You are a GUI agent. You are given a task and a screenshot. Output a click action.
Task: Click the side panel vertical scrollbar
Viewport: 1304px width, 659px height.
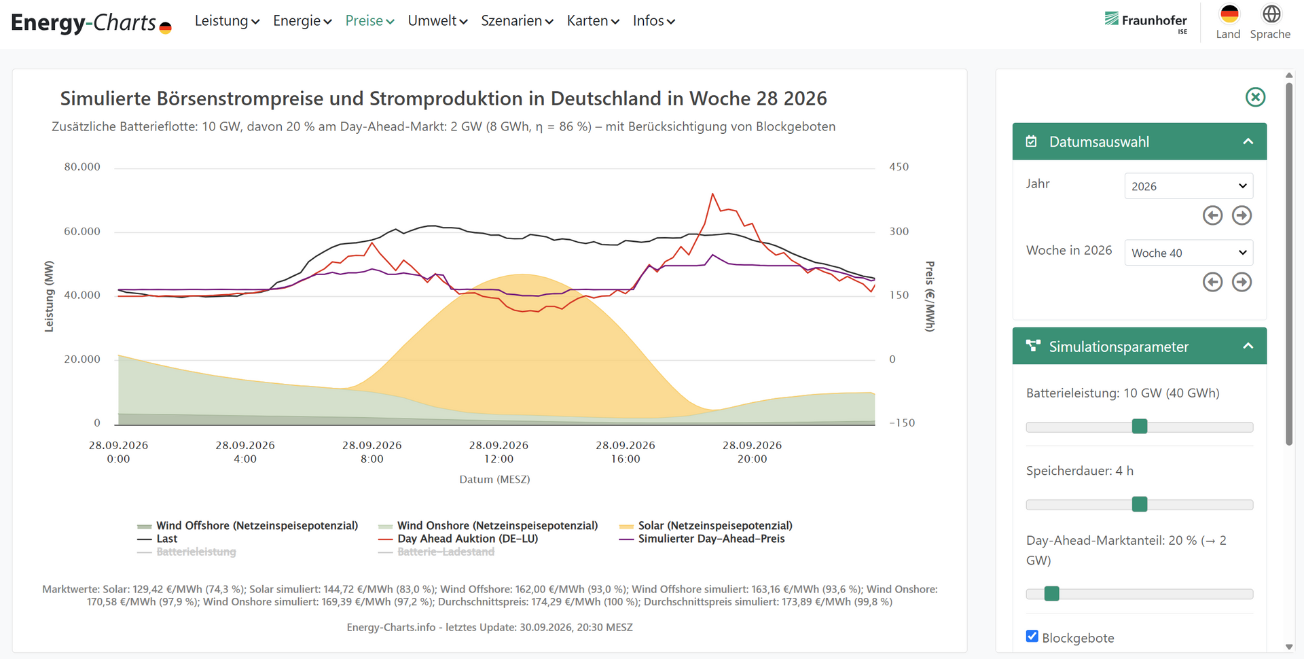(x=1289, y=264)
